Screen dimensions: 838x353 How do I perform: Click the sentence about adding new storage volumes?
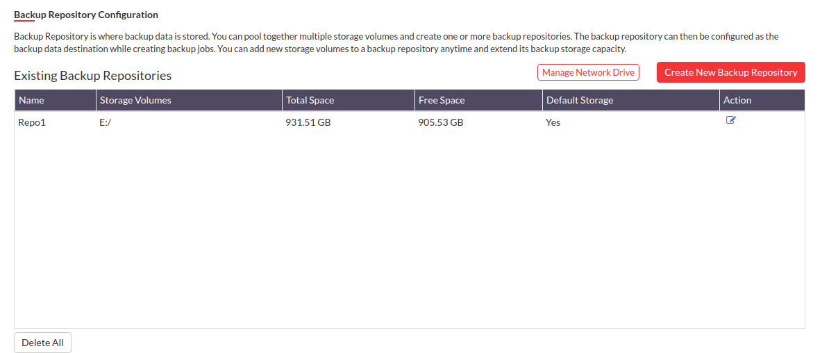[x=422, y=49]
